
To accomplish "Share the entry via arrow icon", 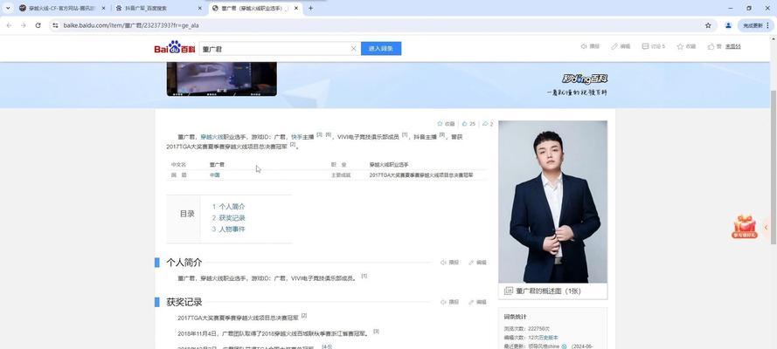I will pyautogui.click(x=488, y=124).
